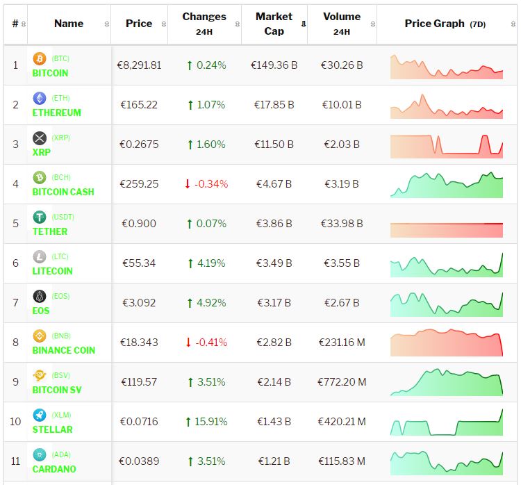
Task: Click the Bitcoin Cash 7D price graph
Action: coord(446,184)
